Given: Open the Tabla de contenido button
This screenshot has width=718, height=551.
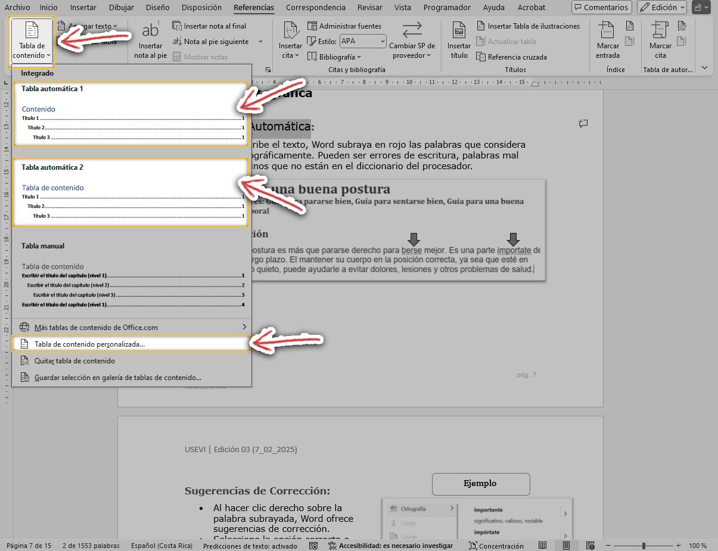Looking at the screenshot, I should coord(32,42).
